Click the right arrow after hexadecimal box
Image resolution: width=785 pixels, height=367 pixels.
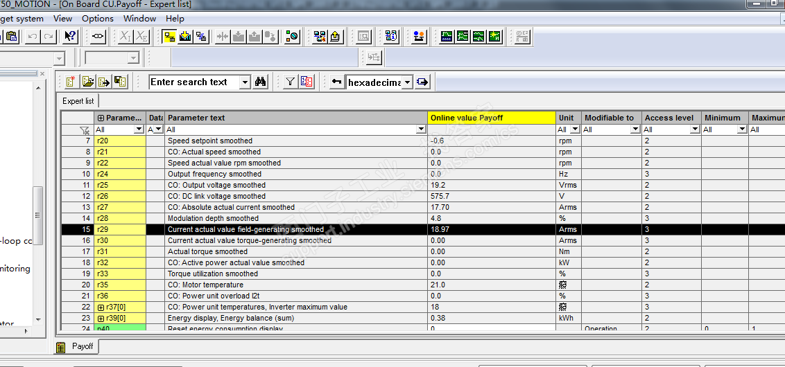pos(422,82)
